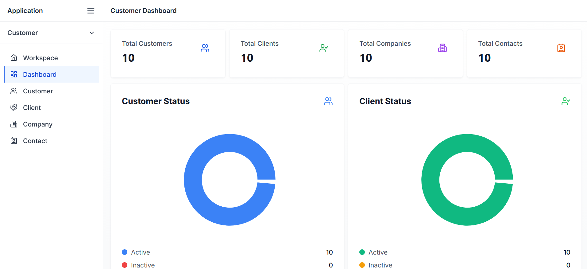
Task: Click the Active label in Client Status legend
Action: coord(378,252)
